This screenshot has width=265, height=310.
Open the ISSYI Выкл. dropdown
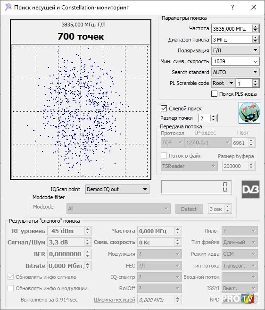click(240, 288)
